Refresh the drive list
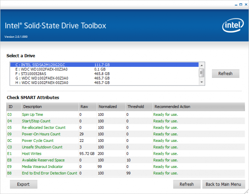Image resolution: width=249 pixels, height=194 pixels. click(226, 73)
